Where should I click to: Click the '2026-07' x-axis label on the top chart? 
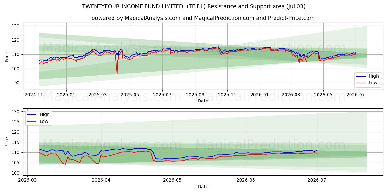355,95
